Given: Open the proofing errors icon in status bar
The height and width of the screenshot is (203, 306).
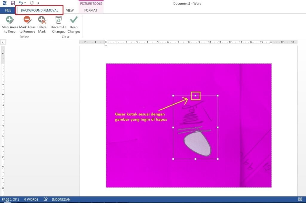Looking at the screenshot, I should (45, 199).
